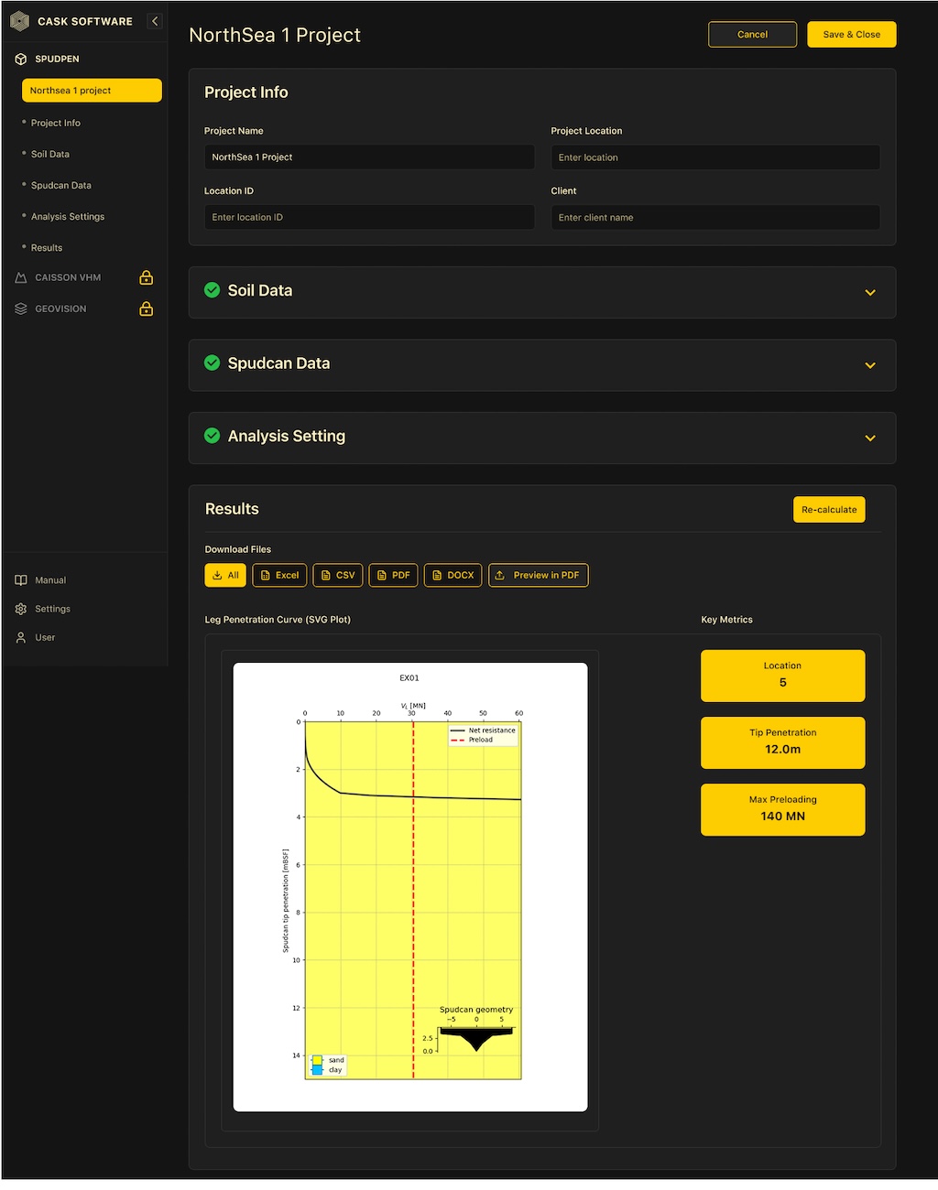
Task: Click the Spudpen cube icon
Action: click(x=21, y=59)
